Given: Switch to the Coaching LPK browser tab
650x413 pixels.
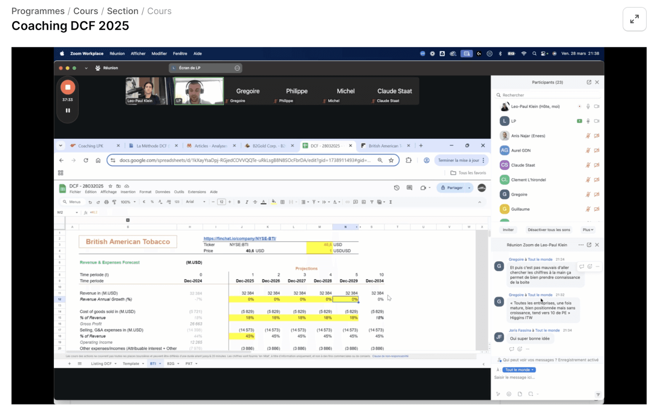Looking at the screenshot, I should pos(94,146).
